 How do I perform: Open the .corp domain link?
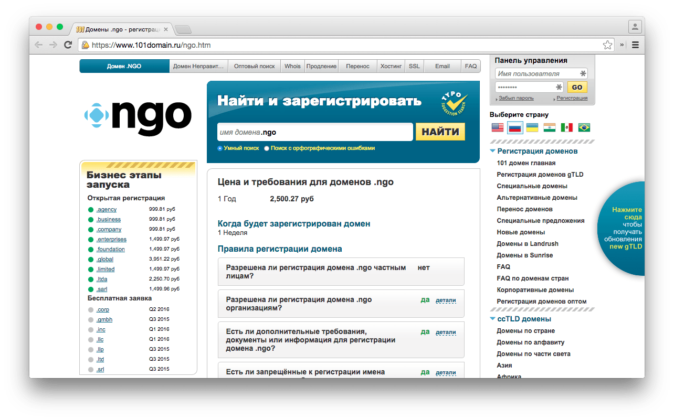(x=103, y=309)
